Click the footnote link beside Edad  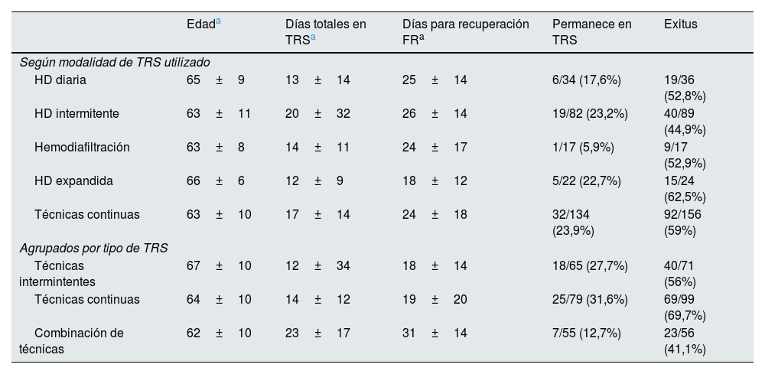[218, 21]
